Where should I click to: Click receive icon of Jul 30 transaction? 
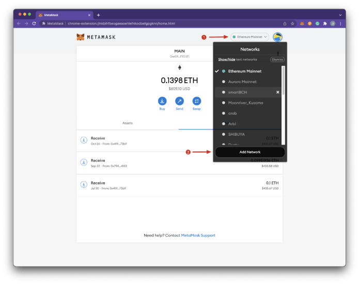pos(84,184)
